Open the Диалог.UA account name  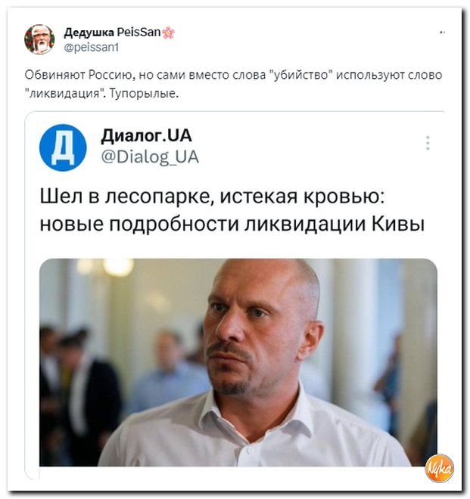pos(147,135)
